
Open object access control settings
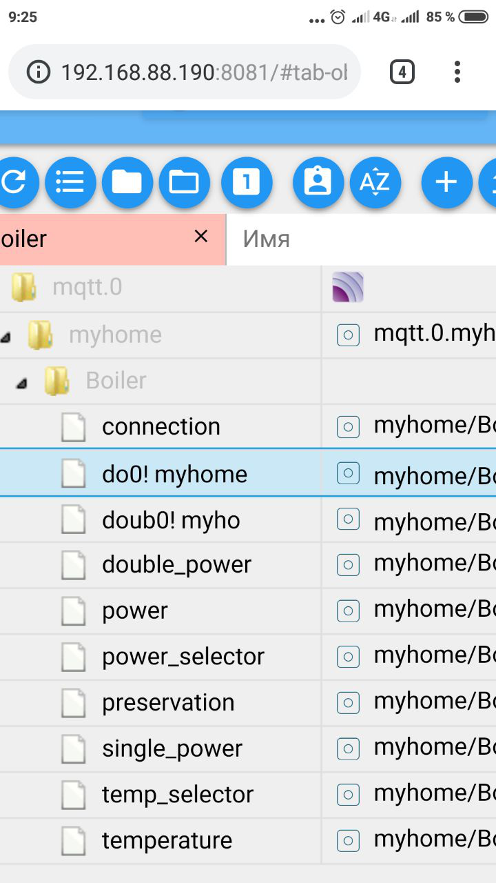pos(318,182)
